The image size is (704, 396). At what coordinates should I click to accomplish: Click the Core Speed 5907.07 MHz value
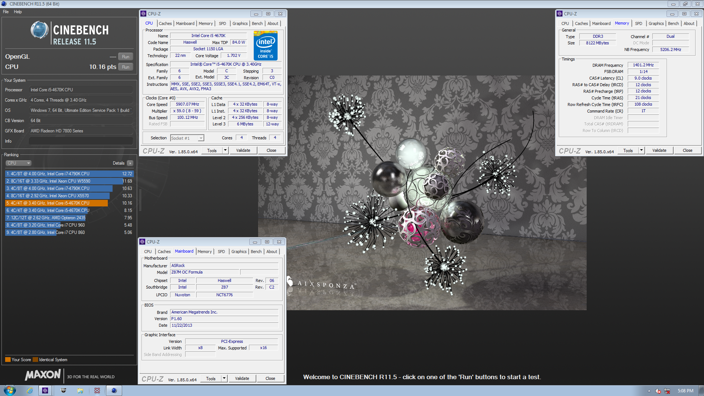coord(187,104)
